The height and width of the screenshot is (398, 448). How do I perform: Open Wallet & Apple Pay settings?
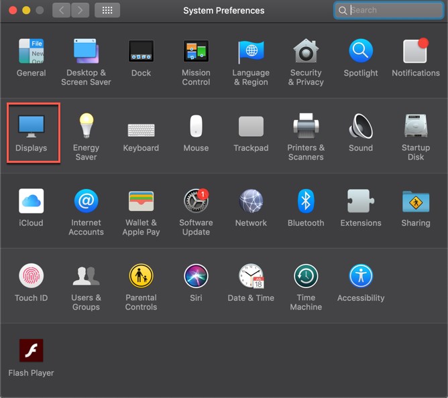click(x=141, y=212)
